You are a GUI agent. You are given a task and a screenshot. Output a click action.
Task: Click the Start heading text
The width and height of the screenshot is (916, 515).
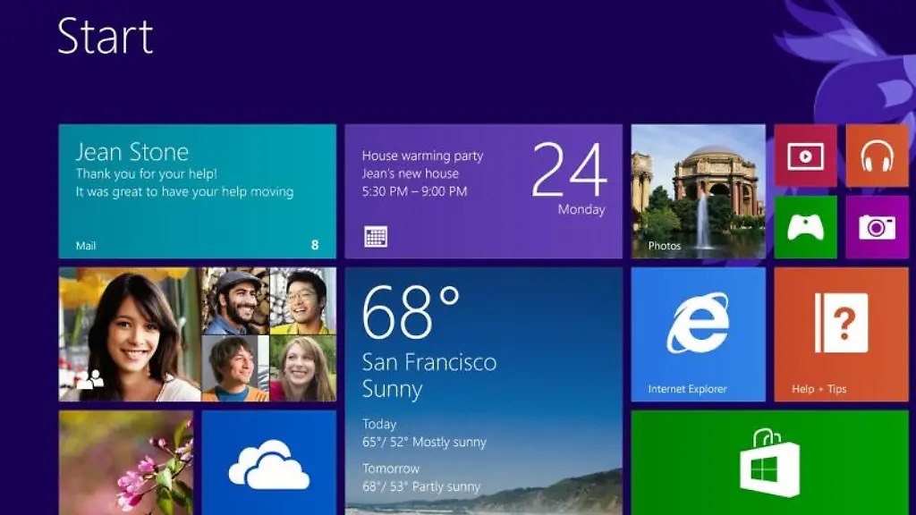click(x=105, y=38)
